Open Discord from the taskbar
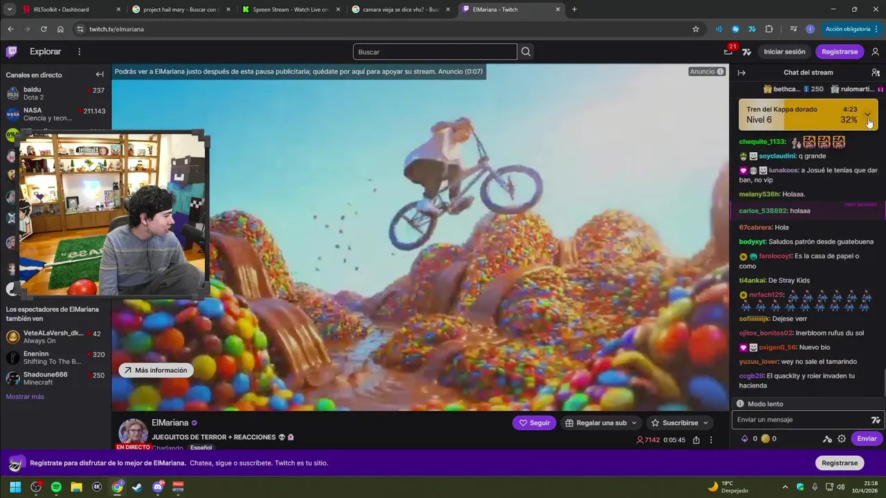This screenshot has width=886, height=498. (x=158, y=487)
